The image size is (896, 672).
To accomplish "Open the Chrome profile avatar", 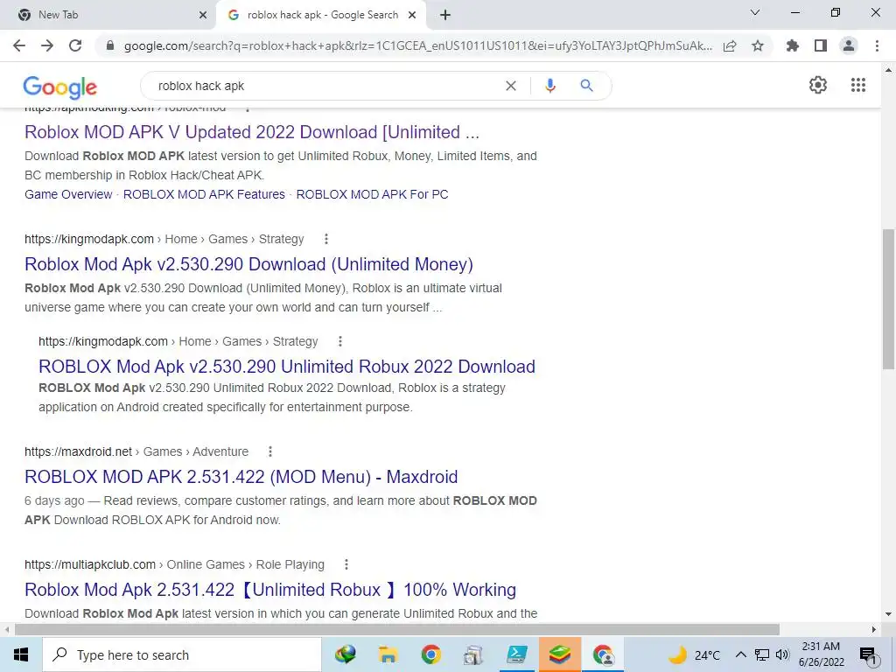I will click(x=849, y=45).
